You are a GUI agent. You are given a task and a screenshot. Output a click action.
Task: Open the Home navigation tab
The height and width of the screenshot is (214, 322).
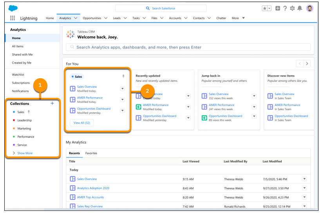tap(50, 18)
